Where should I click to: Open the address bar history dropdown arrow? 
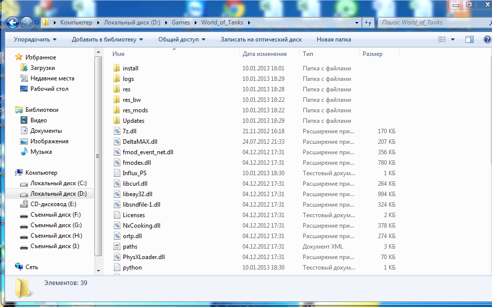pos(357,22)
